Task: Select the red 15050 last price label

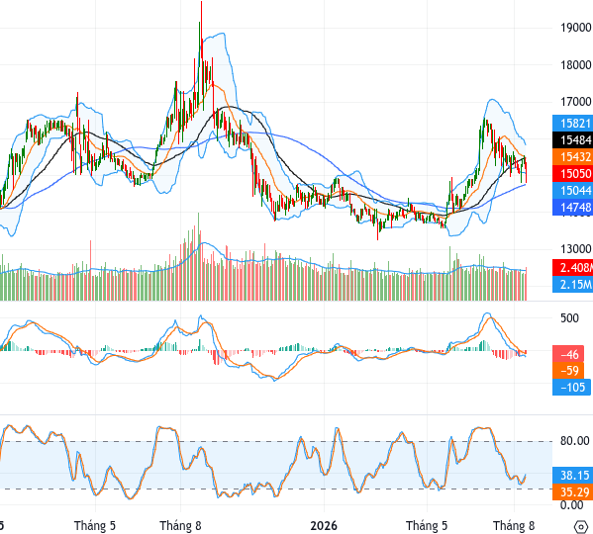Action: 572,173
